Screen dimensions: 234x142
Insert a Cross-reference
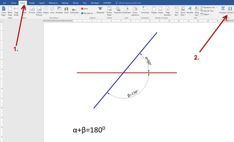coord(135,11)
